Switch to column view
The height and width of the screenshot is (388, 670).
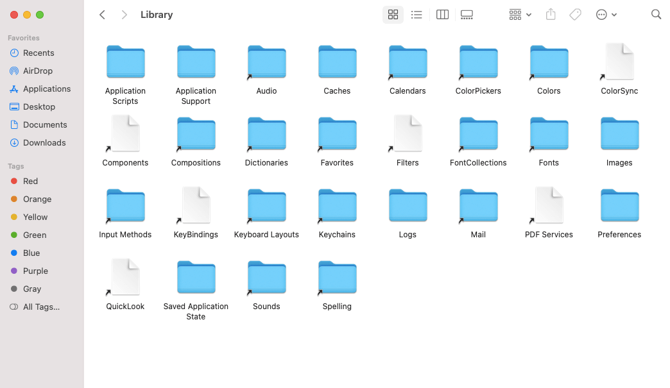click(x=442, y=14)
